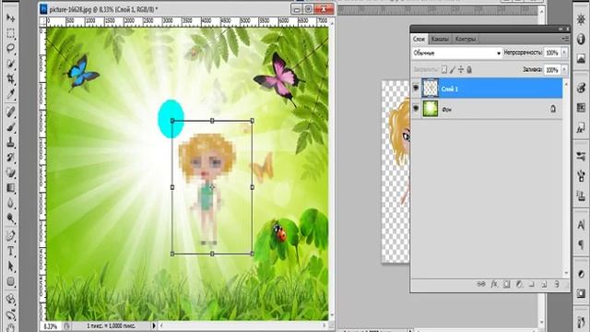Select the Clone Stamp tool
The width and height of the screenshot is (590, 332).
pos(10,142)
